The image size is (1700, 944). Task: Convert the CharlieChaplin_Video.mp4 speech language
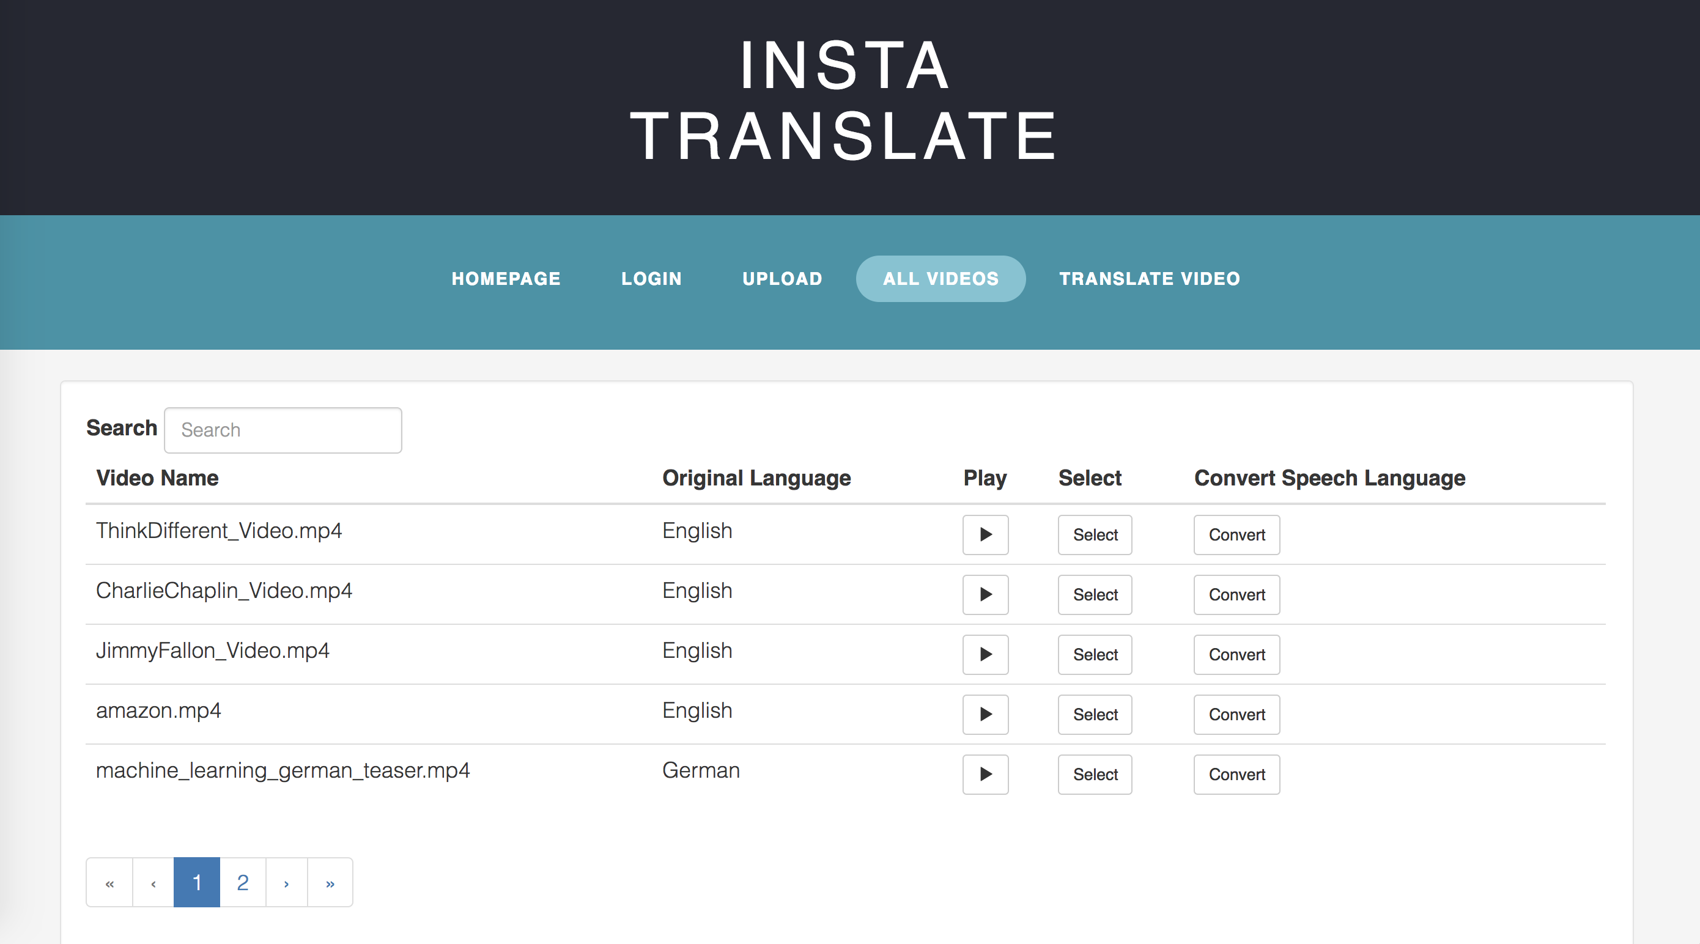pyautogui.click(x=1236, y=594)
